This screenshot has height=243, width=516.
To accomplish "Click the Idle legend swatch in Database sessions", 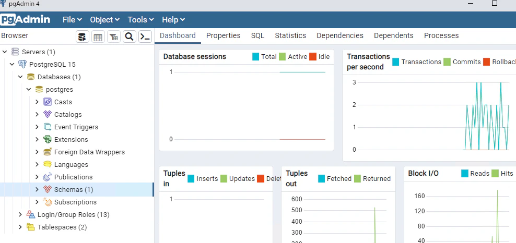I will point(313,56).
